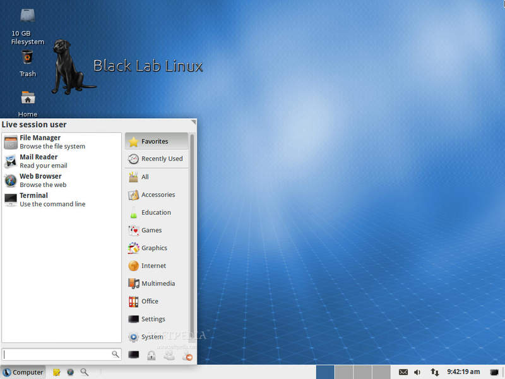Image resolution: width=505 pixels, height=379 pixels.
Task: Open All Settings monitor icon in menu footer
Action: click(134, 355)
